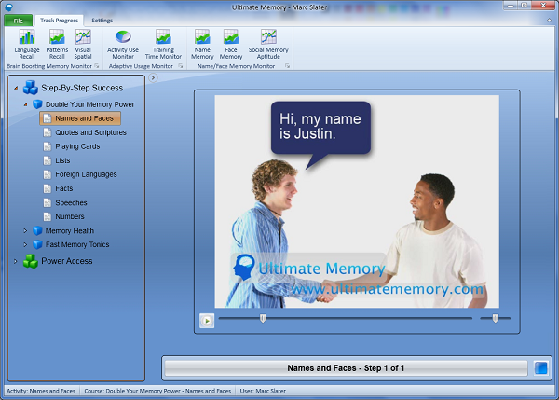Open Name/Face Memory Monitor dialog launcher
Screen dimensions: 559x400
pos(287,66)
